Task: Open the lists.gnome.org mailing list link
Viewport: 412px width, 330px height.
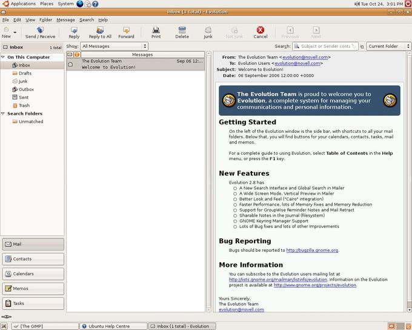Action: (x=278, y=280)
